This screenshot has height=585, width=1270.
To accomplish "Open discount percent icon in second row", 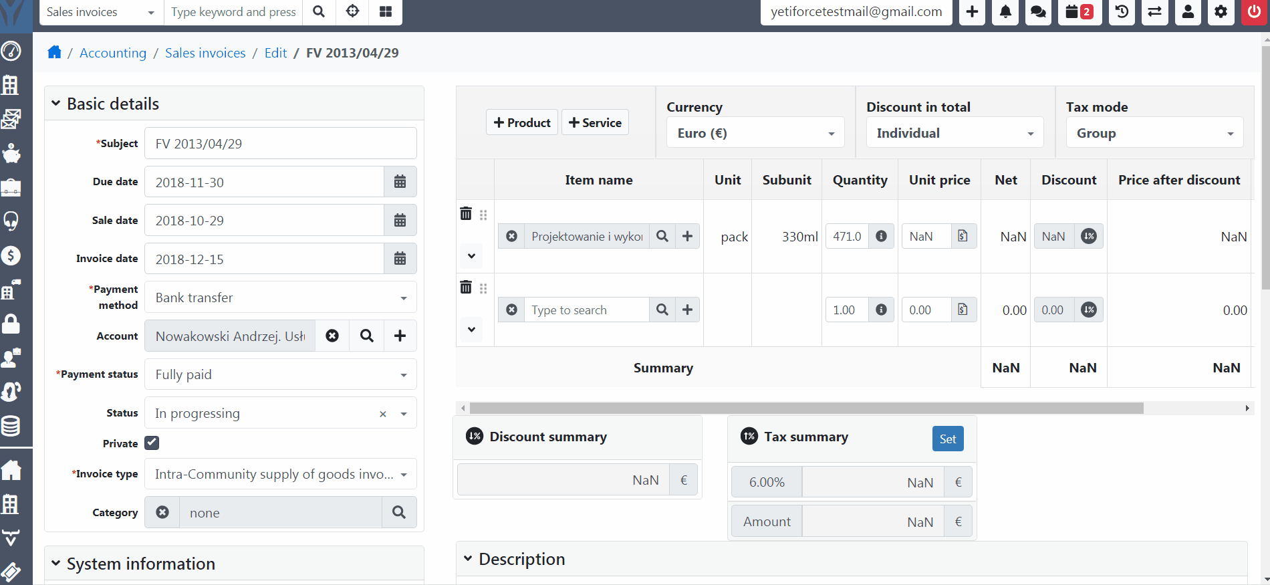I will coord(1089,310).
